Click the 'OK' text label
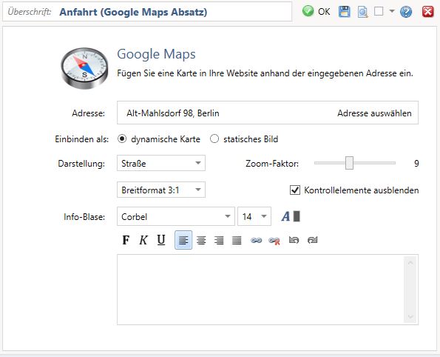The height and width of the screenshot is (357, 440). pyautogui.click(x=324, y=12)
